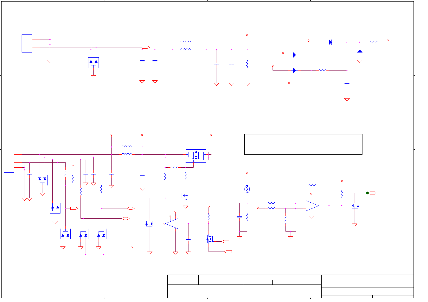Image resolution: width=428 pixels, height=302 pixels.
Task: Select the red output flag beside the green marker
Action: 372,193
